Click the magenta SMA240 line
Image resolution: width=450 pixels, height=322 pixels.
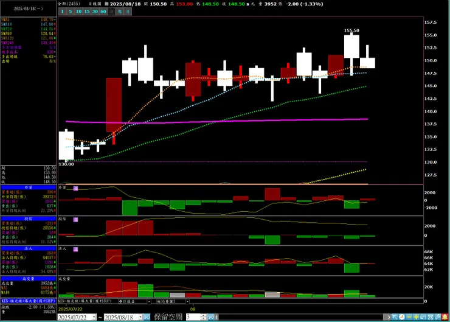click(x=216, y=121)
